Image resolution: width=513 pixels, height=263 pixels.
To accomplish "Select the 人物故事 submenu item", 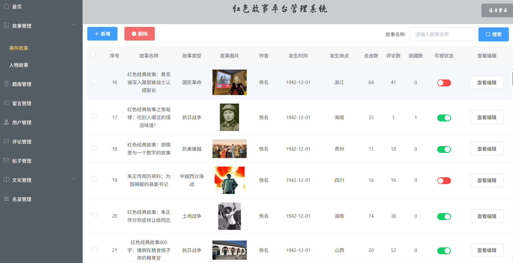I will (x=19, y=65).
